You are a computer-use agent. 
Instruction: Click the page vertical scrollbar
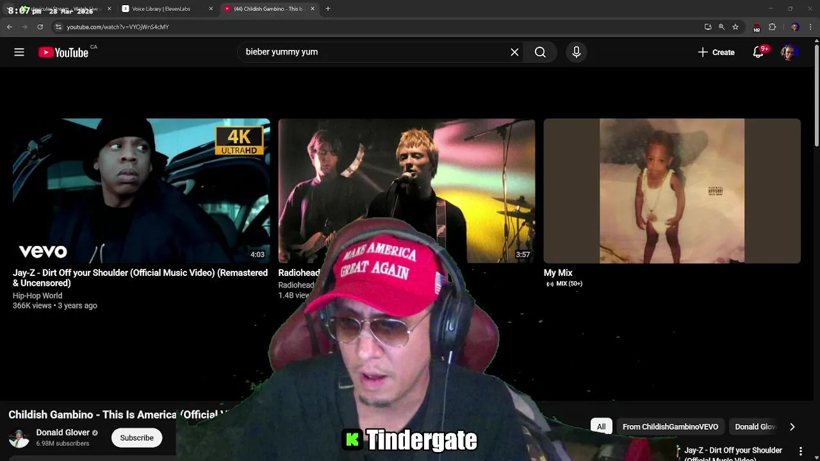point(816,96)
